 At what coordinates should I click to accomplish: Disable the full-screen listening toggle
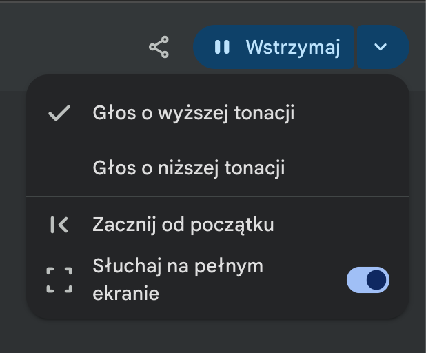click(368, 280)
